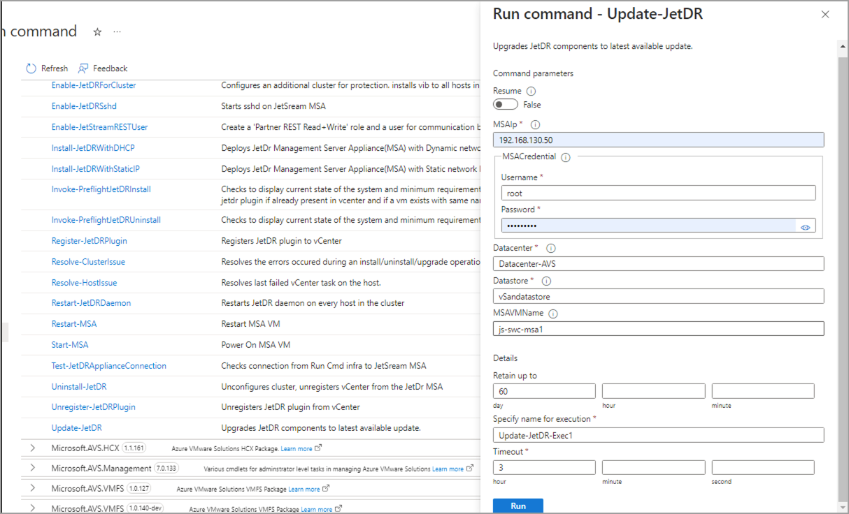Show the password using the eye icon
Screen dimensions: 849x514
click(806, 226)
